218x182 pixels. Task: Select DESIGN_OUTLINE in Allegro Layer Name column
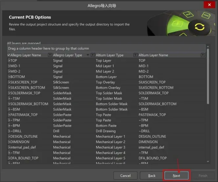[24, 136]
